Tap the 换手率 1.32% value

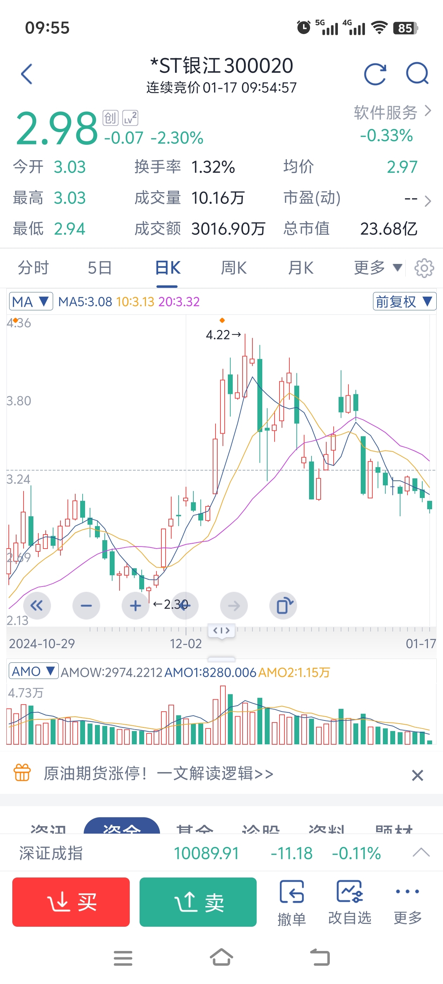[213, 167]
